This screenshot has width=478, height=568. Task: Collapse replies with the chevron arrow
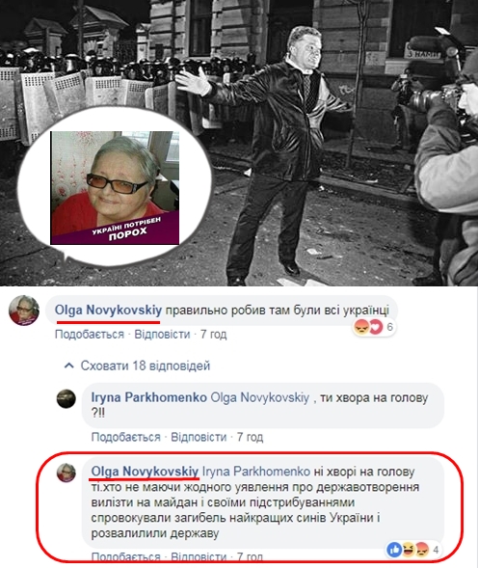(68, 365)
